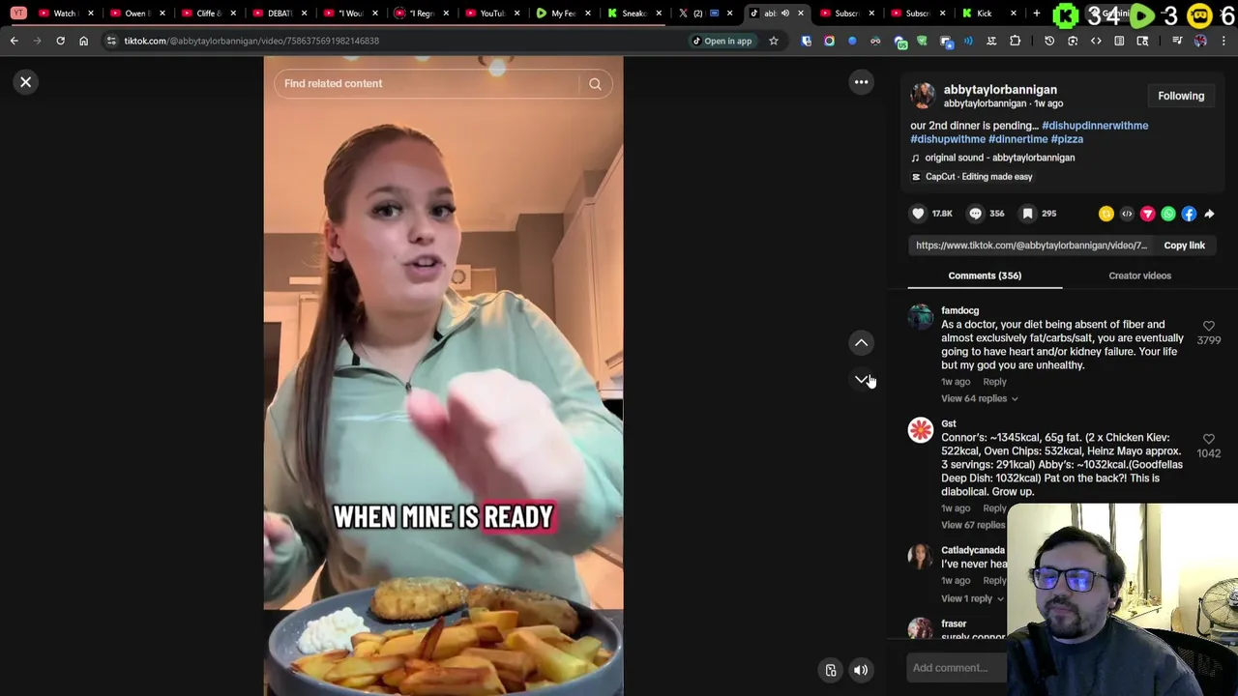Open abbytaylorbannigan's profile avatar
1238x696 pixels.
tap(923, 96)
